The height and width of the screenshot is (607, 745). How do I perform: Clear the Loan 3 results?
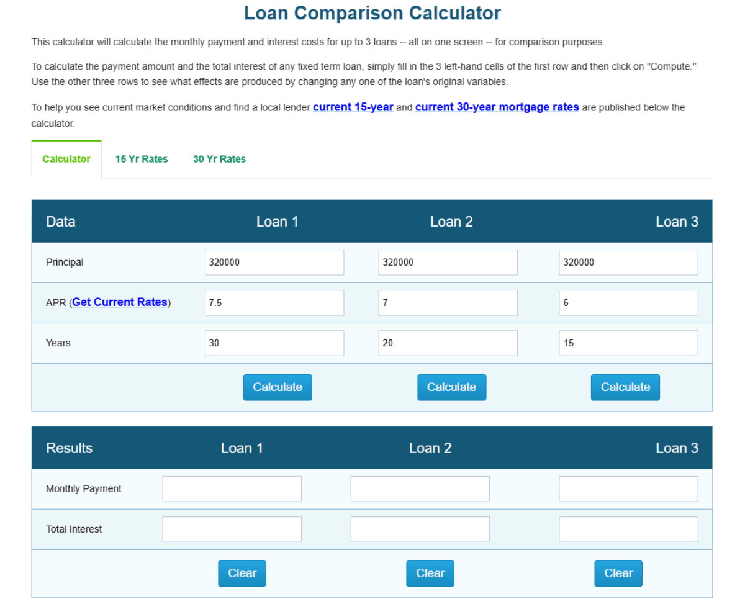618,573
